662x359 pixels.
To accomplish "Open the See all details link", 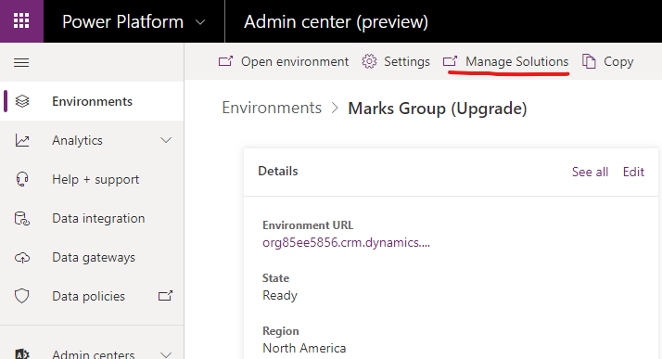I will click(x=590, y=172).
